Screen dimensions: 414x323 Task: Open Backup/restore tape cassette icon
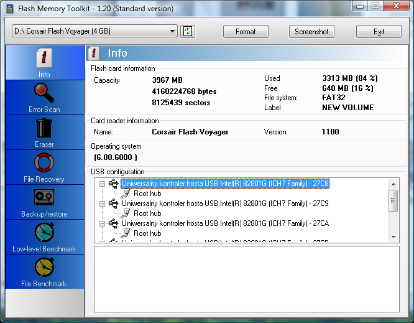44,197
